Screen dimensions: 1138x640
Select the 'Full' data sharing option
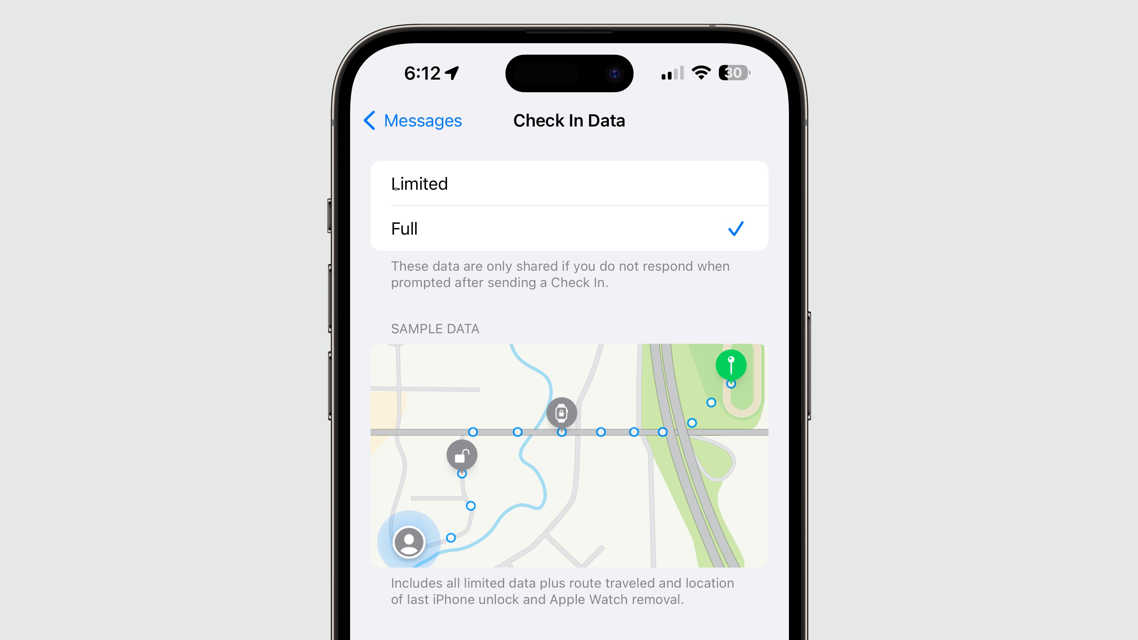pos(568,228)
